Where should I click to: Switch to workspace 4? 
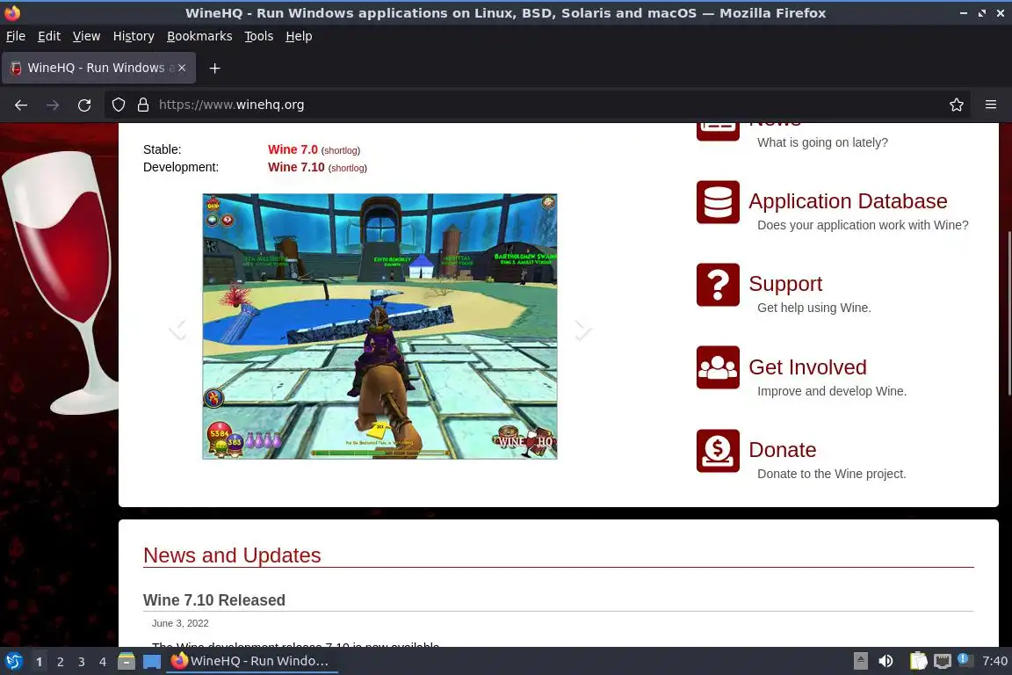[x=103, y=662]
